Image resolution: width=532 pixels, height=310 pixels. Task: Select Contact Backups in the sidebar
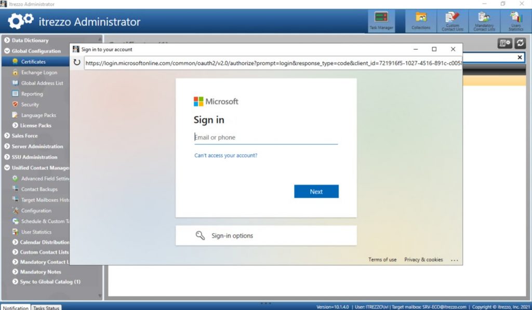coord(39,189)
